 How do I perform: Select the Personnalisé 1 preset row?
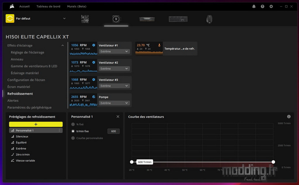(36, 130)
